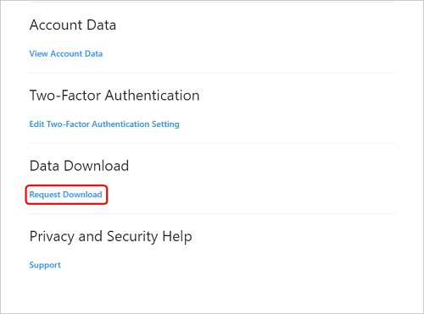Image resolution: width=424 pixels, height=314 pixels.
Task: Select the Request Download link
Action: pyautogui.click(x=66, y=195)
